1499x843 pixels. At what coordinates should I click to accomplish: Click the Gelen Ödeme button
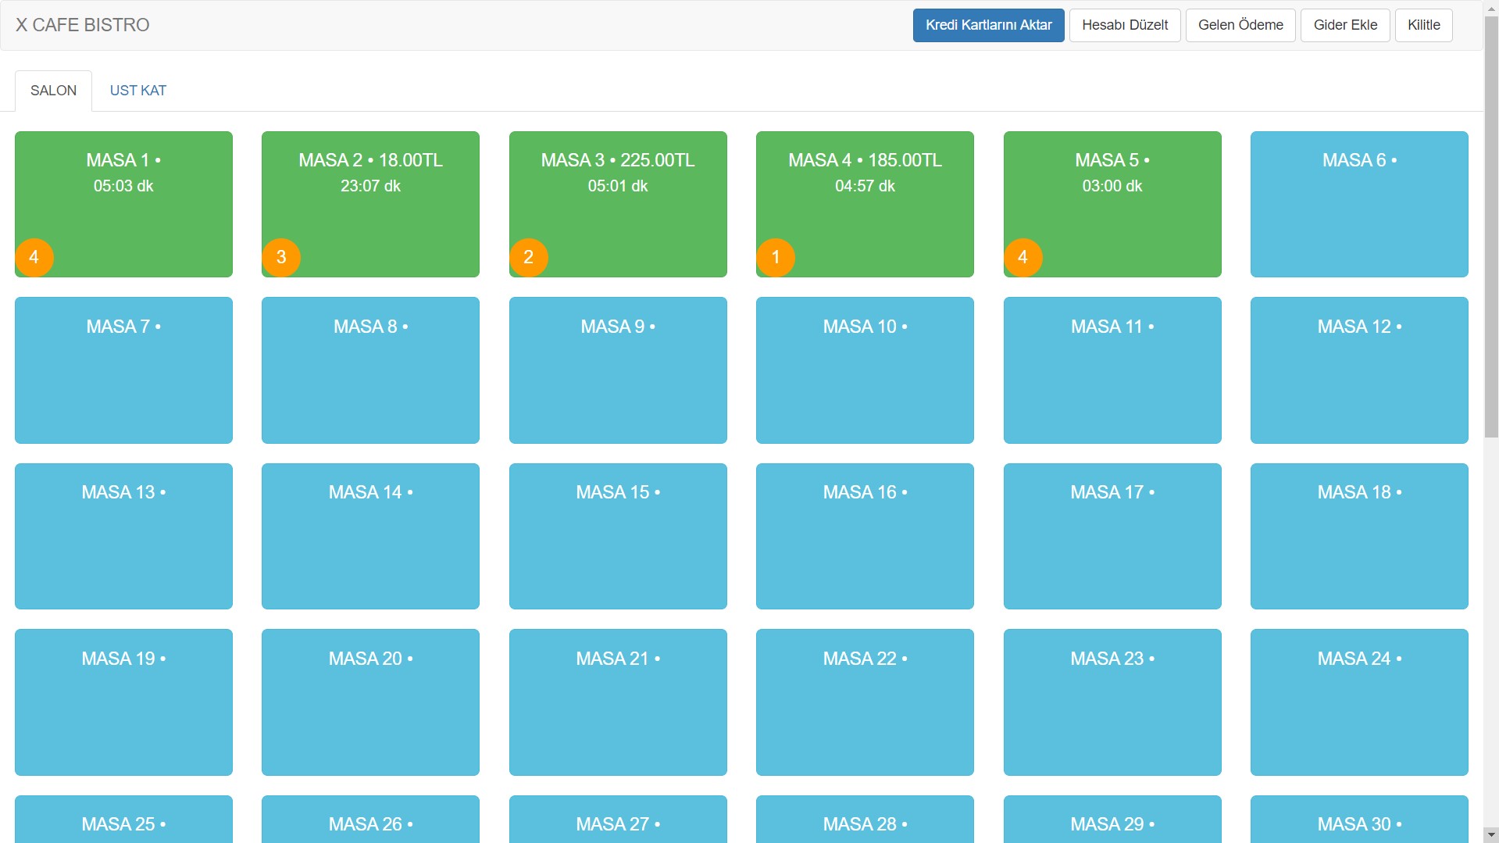point(1240,25)
